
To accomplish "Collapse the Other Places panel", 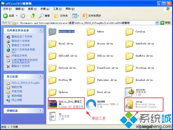I will [40, 76].
